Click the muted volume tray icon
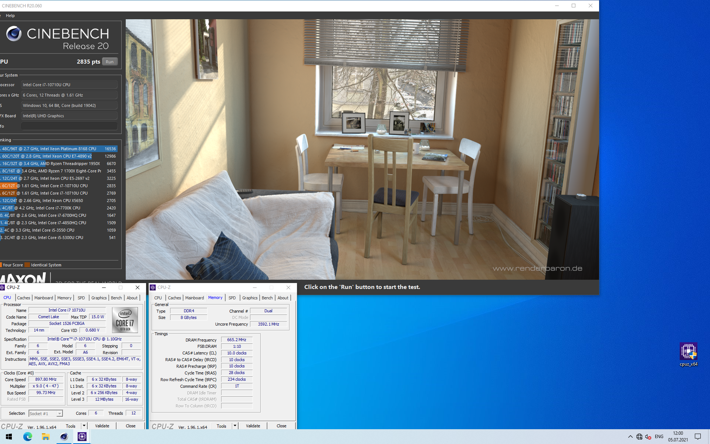The image size is (710, 444). 648,437
